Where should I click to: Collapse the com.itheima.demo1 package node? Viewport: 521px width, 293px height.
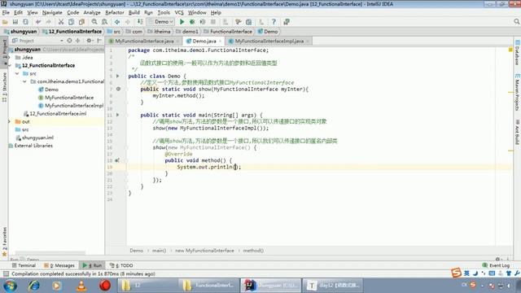click(25, 81)
